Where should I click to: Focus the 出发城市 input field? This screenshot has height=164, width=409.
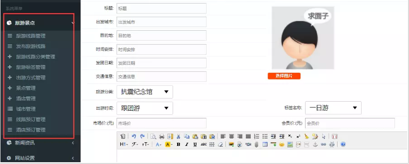[161, 22]
